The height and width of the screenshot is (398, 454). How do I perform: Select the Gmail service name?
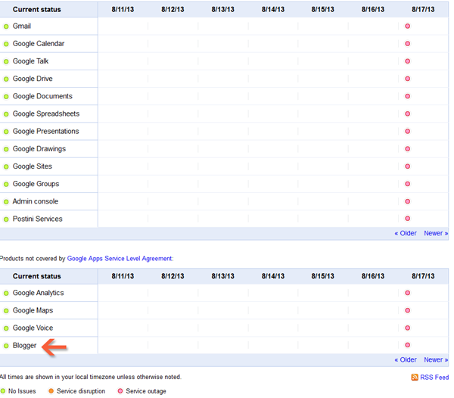[x=22, y=26]
